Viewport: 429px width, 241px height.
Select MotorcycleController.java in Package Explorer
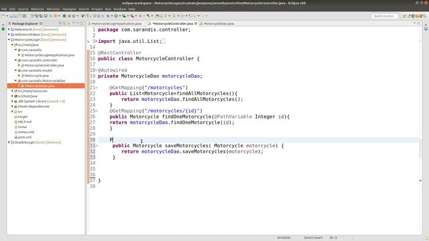44,66
